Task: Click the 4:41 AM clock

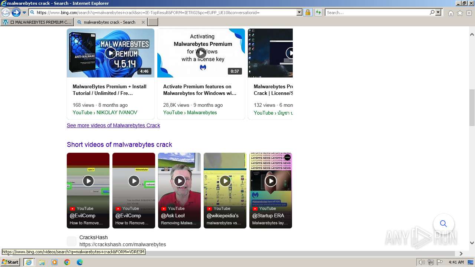Action: [x=456, y=262]
